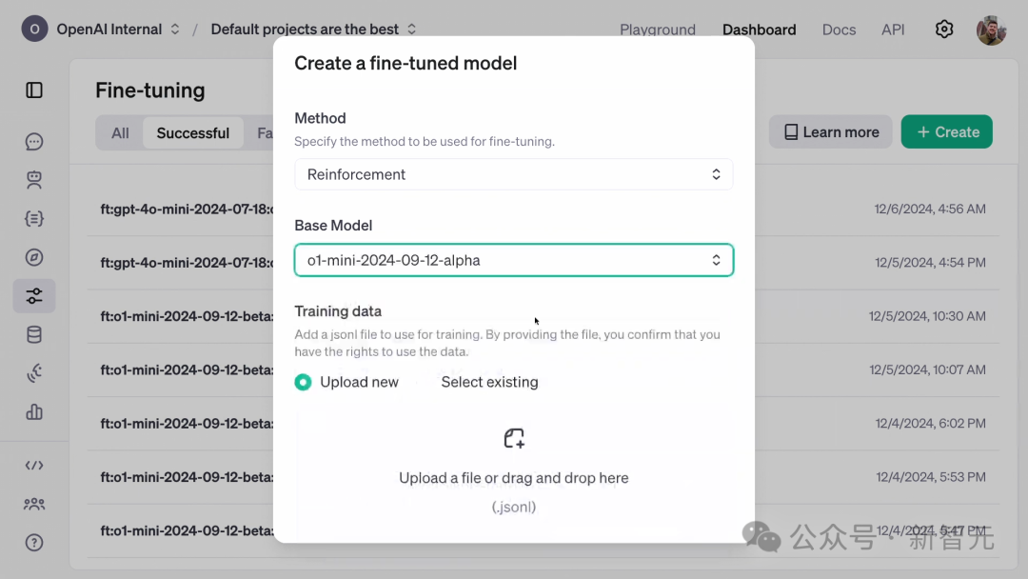Open the Base Model dropdown
This screenshot has height=579, width=1028.
tap(514, 260)
